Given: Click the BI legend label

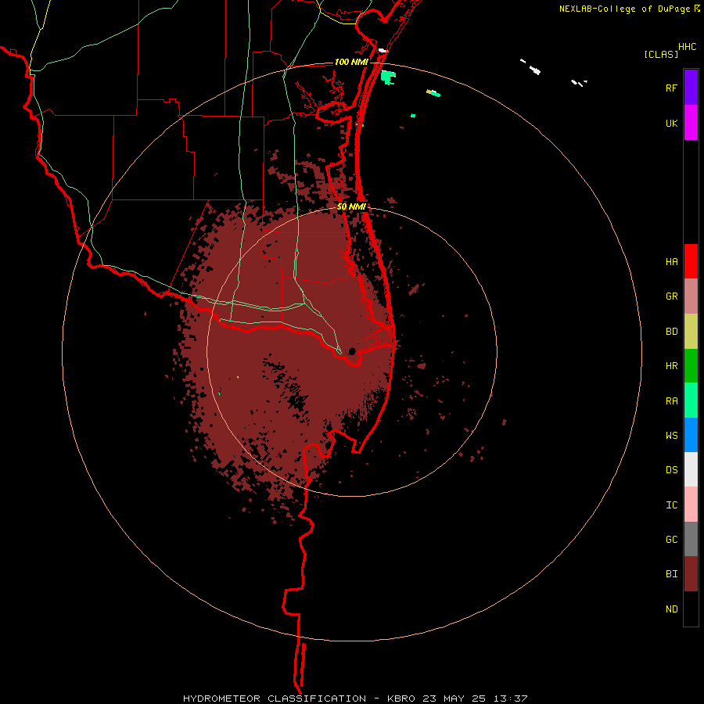Looking at the screenshot, I should tap(671, 574).
